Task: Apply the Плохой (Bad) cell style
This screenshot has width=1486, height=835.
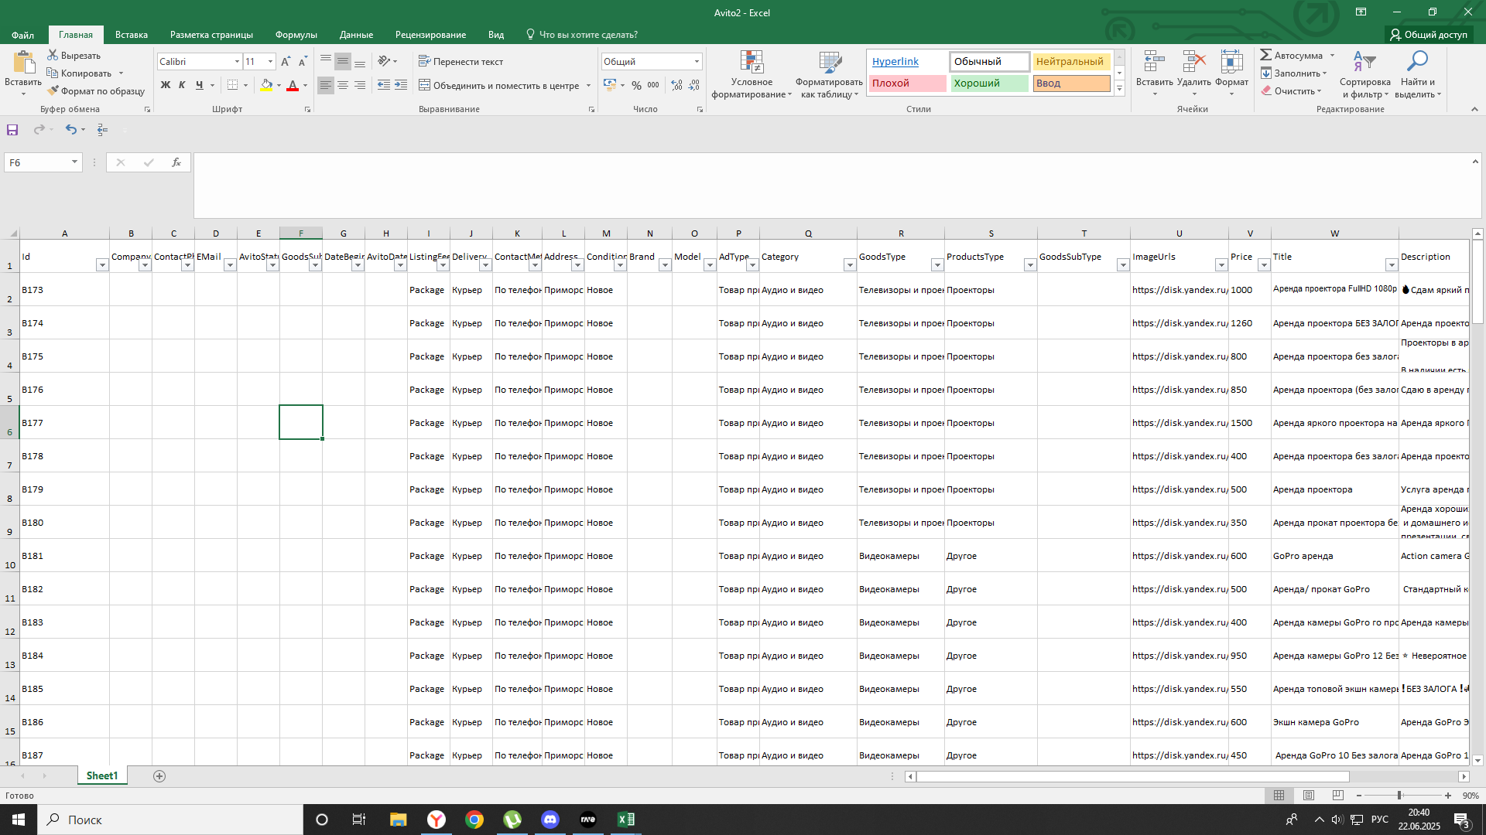Action: tap(907, 83)
